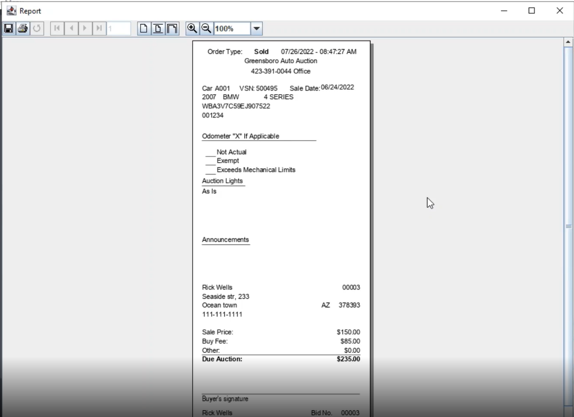Click the page number input field
Screen dimensions: 574x417
(119, 29)
